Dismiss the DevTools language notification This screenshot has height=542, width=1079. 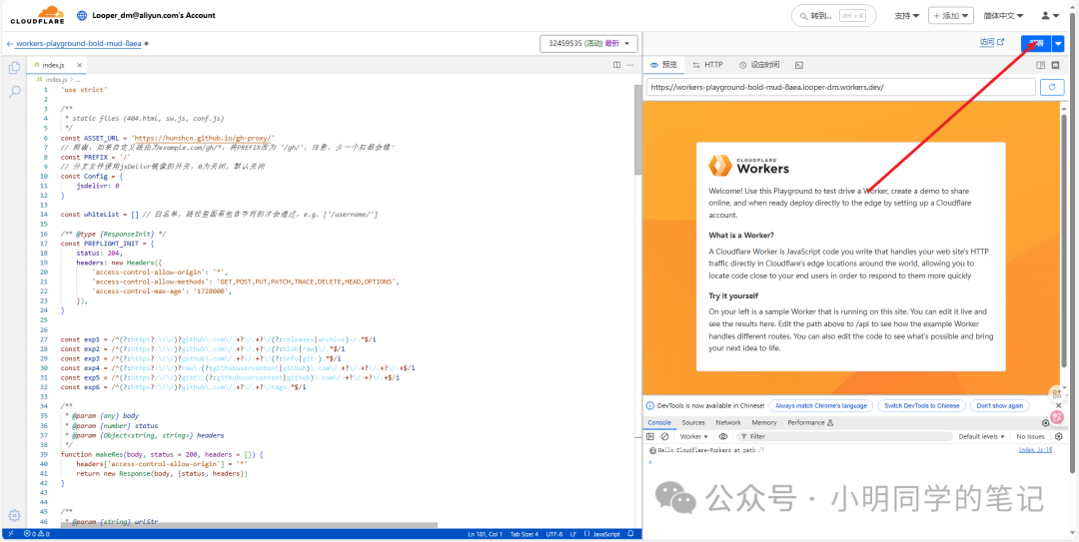pos(1058,405)
